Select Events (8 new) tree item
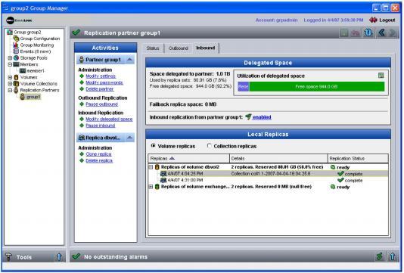The height and width of the screenshot is (273, 404). click(x=36, y=51)
